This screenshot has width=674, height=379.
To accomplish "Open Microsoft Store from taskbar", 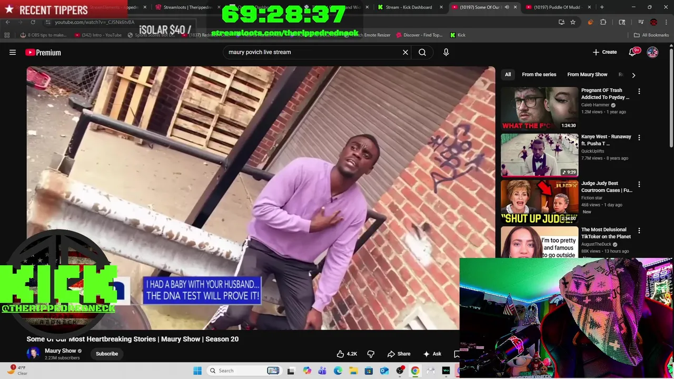I will coord(369,371).
